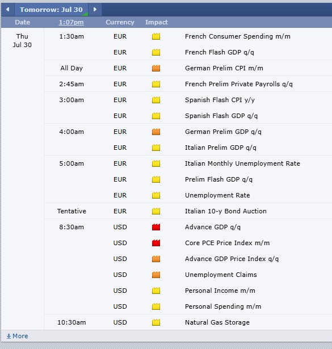Click red impact icon for Core PCE Price Index

point(156,243)
